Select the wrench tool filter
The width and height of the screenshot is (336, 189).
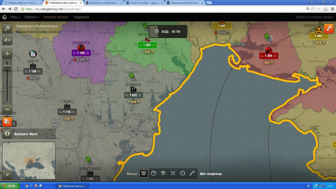pos(192,173)
